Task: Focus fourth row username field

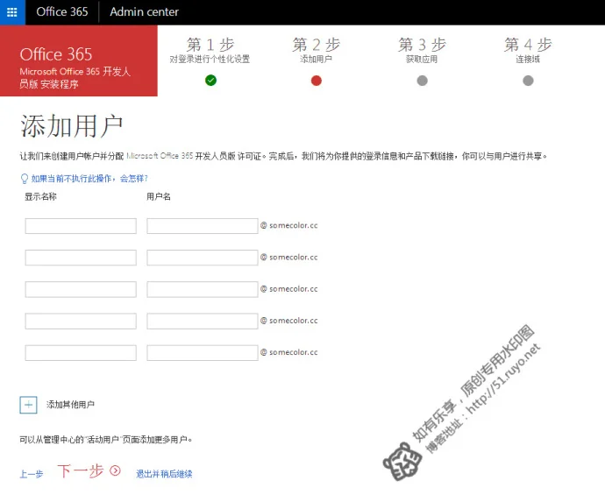Action: pos(203,322)
